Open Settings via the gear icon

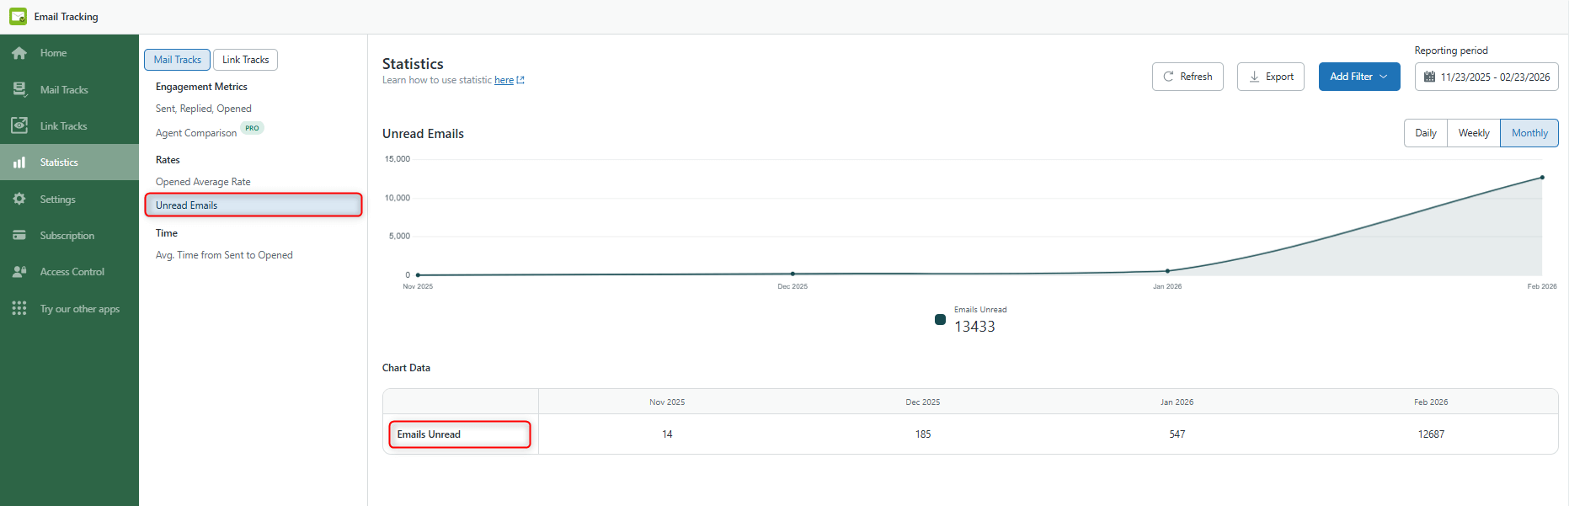click(x=19, y=199)
